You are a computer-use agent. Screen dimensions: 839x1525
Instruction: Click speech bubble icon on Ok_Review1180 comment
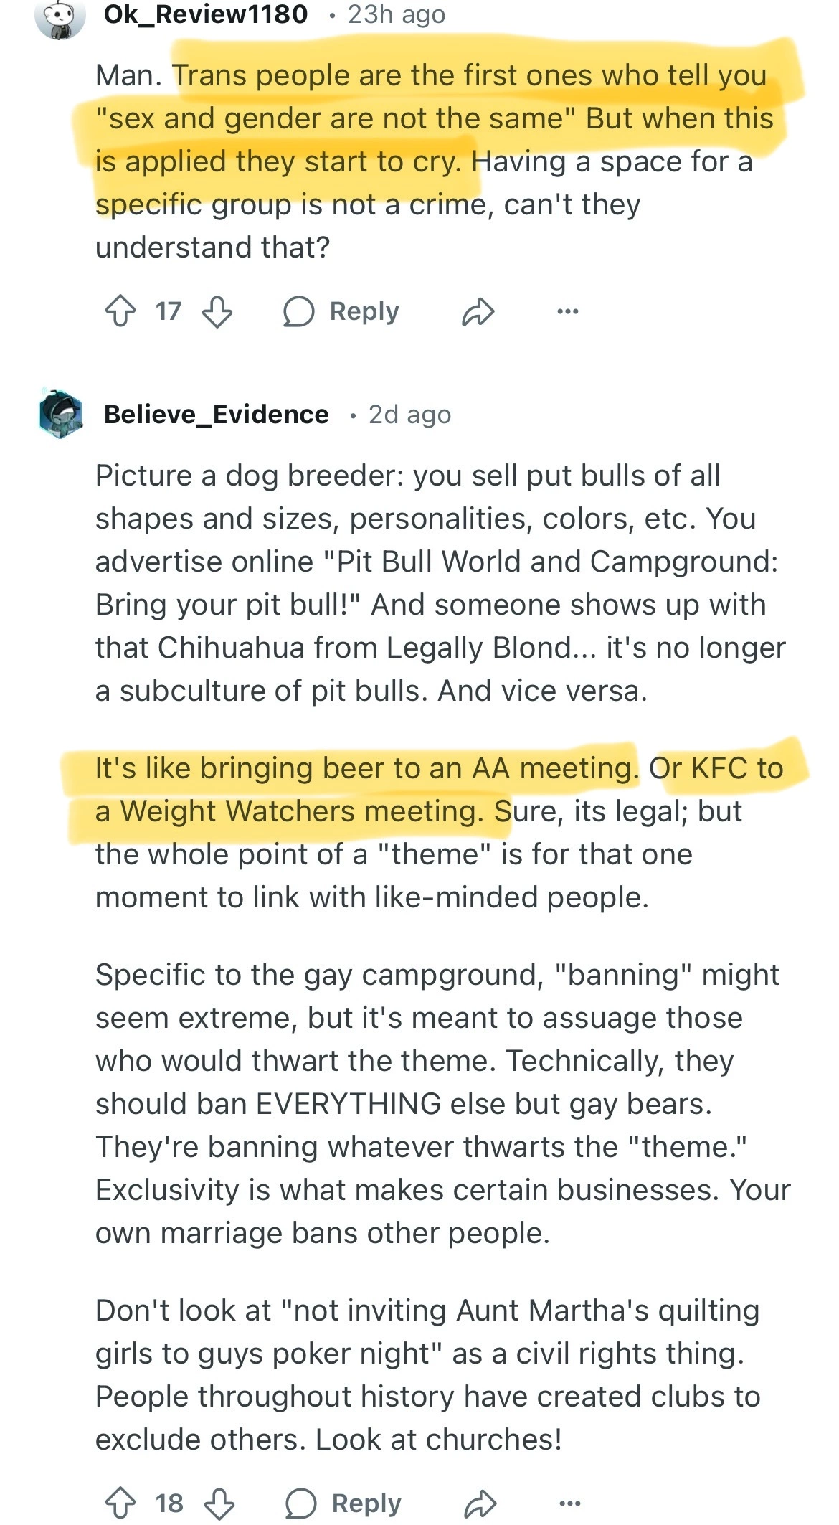tap(298, 312)
